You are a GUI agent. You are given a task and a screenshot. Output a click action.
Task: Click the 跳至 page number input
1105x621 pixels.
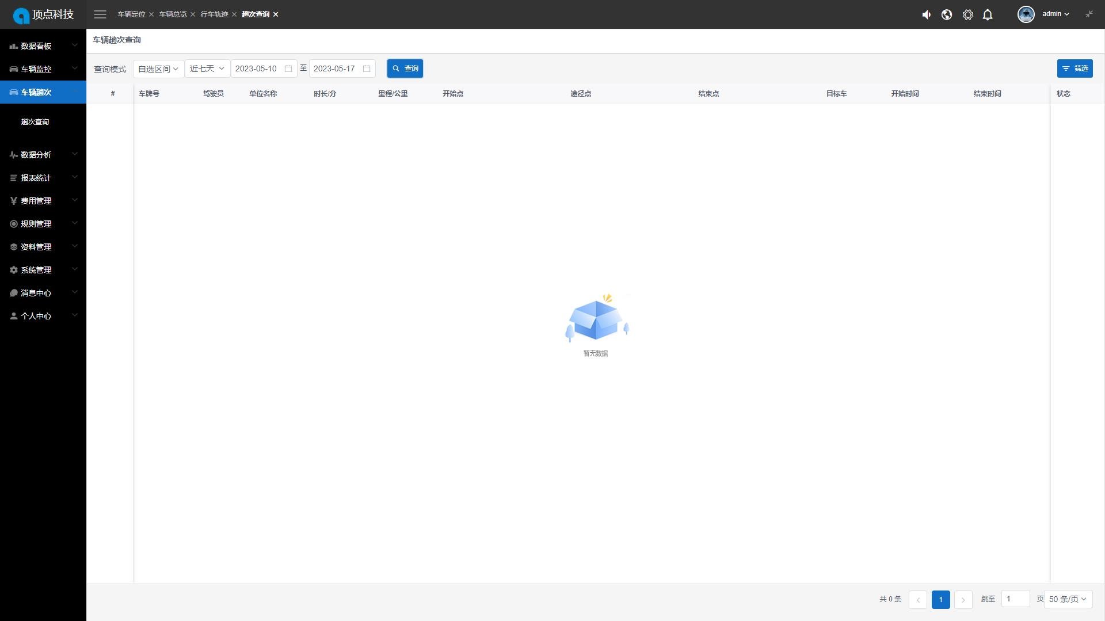1015,599
